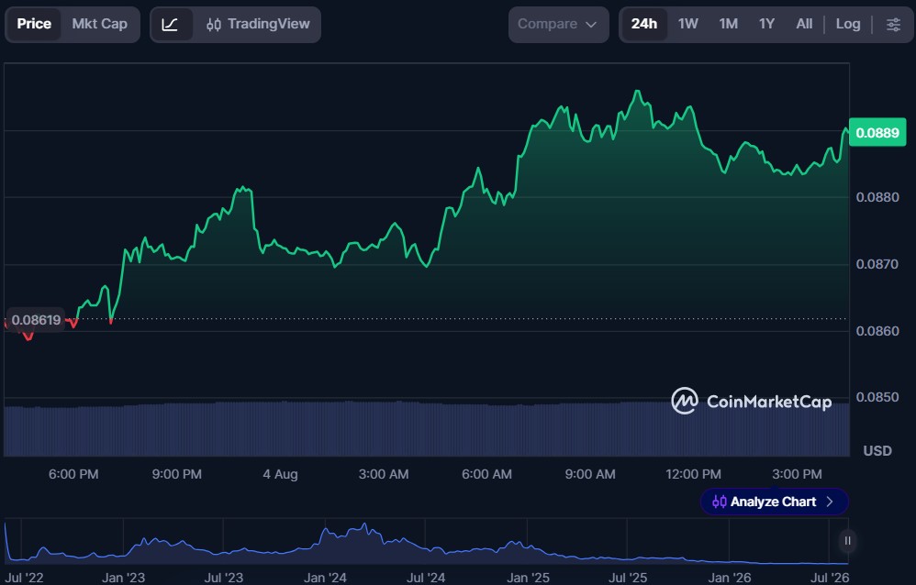Click the 9:00 PM time label
Viewport: 916px width, 585px height.
click(177, 474)
